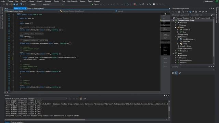Viewport: 219px width, 123px height.
Task: Click the red breakpoint-style toolbar icon
Action: point(134,4)
